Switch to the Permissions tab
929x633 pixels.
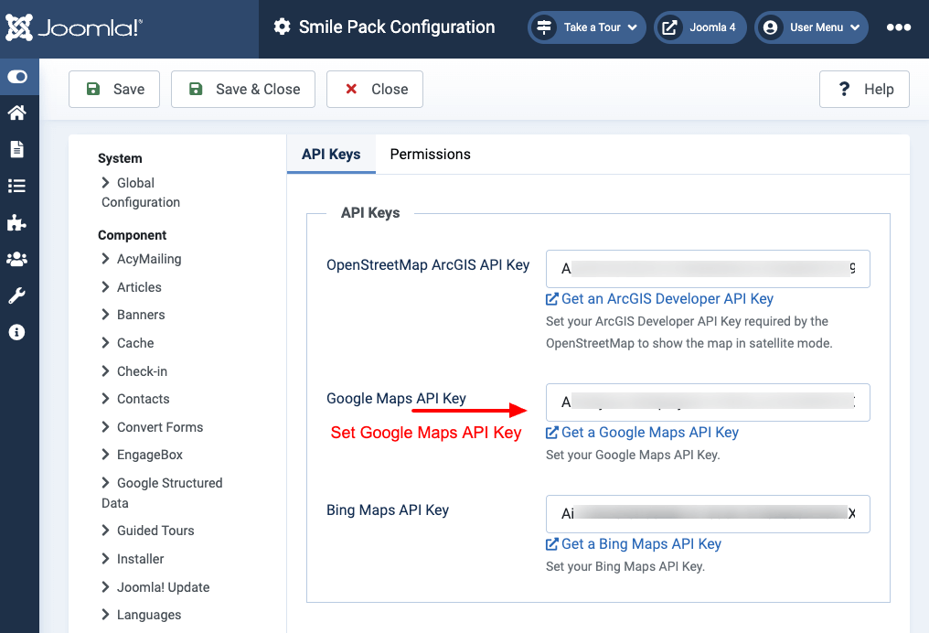coord(430,154)
